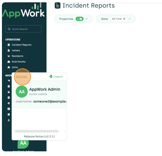The image size is (162, 156).
Task: Click the green properties count badge
Action: click(79, 19)
